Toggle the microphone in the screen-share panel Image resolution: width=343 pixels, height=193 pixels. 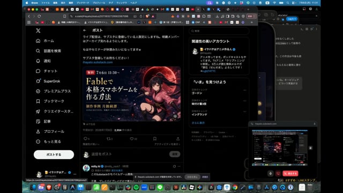(x=271, y=174)
